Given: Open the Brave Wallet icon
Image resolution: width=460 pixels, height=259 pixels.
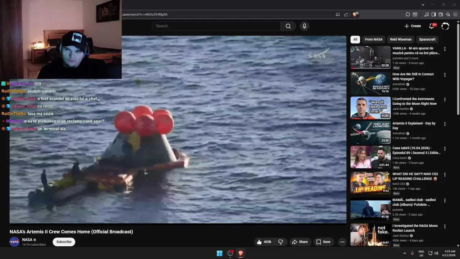Looking at the screenshot, I should click(441, 14).
